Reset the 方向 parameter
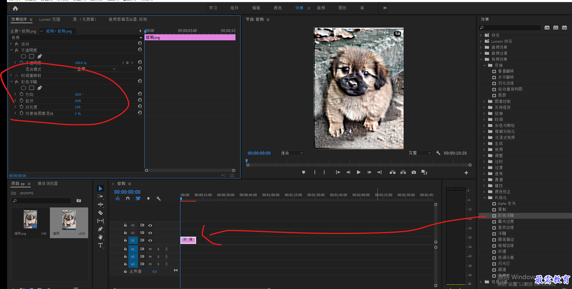The width and height of the screenshot is (572, 289). [140, 94]
